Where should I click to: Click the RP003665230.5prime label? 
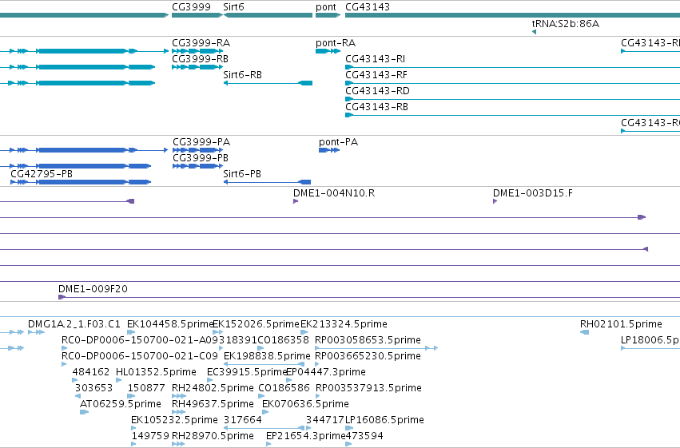pyautogui.click(x=368, y=356)
